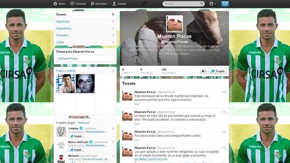Focus the Buscar search field

tap(183, 4)
